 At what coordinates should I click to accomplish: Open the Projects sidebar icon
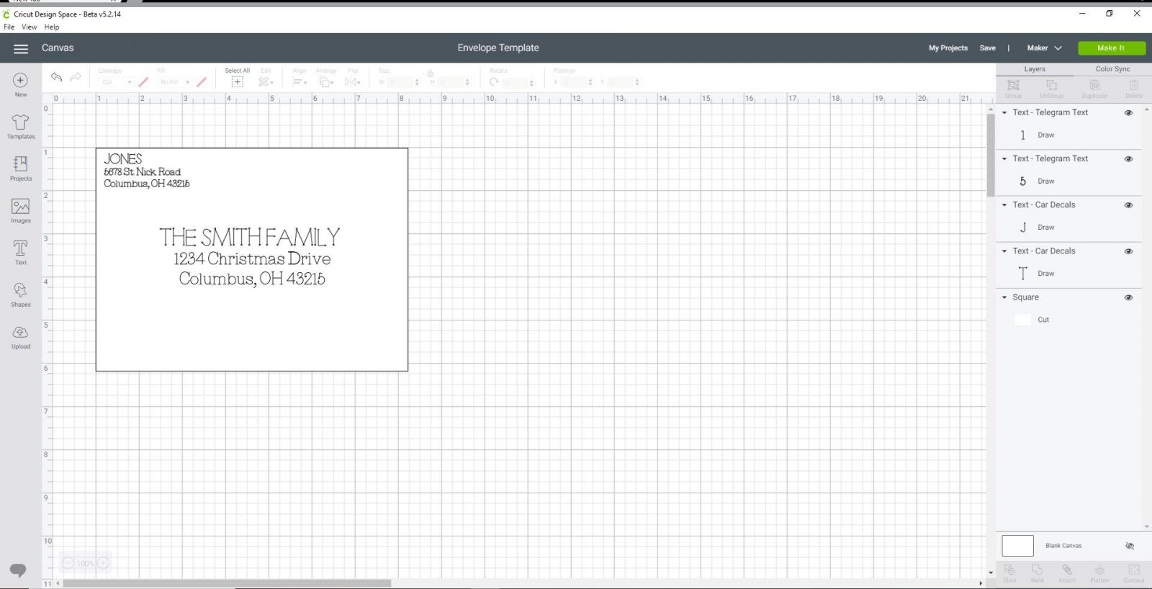pos(20,168)
